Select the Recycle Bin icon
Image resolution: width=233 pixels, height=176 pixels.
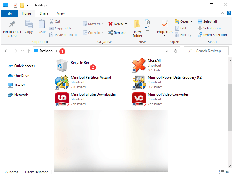[x=62, y=65]
